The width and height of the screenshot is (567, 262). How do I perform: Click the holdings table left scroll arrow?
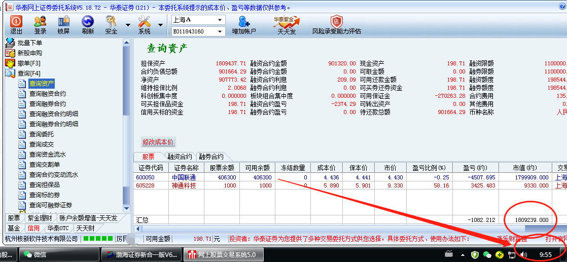point(138,229)
